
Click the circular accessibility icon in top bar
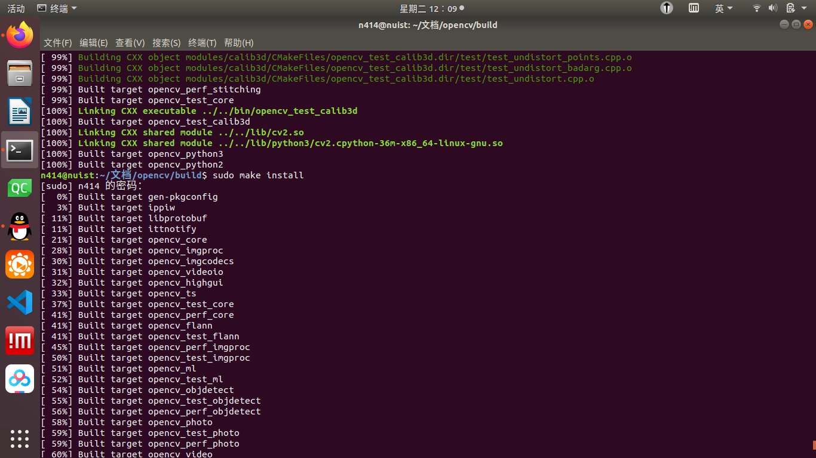(667, 8)
